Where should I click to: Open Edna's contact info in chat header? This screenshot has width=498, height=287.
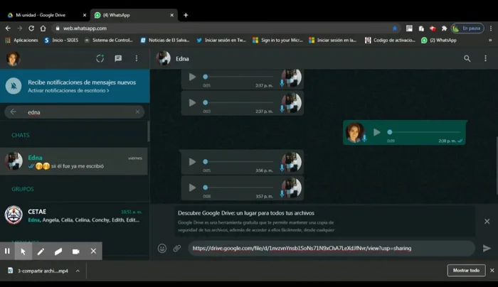point(183,59)
